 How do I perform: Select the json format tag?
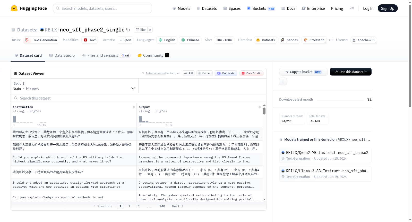pos(125,40)
